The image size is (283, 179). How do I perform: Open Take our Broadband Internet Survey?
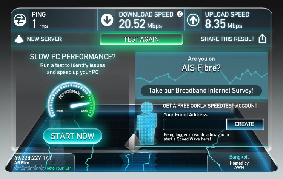pyautogui.click(x=201, y=91)
